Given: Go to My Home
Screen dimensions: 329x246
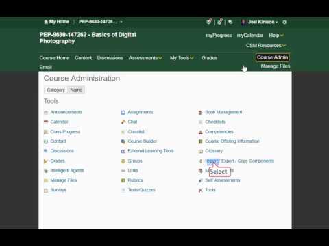Looking at the screenshot, I should click(59, 22).
